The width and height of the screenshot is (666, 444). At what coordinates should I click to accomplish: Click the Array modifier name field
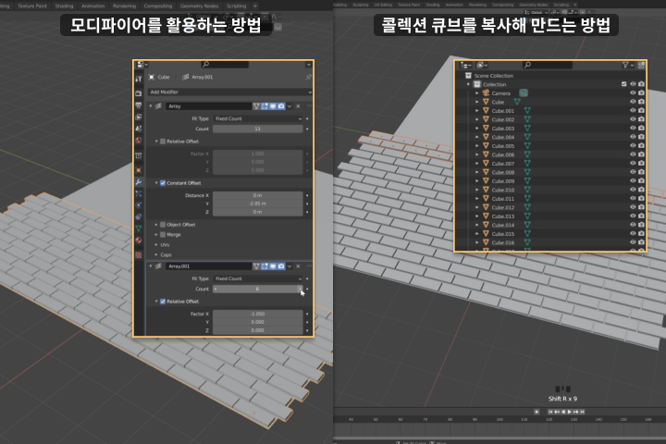[208, 106]
